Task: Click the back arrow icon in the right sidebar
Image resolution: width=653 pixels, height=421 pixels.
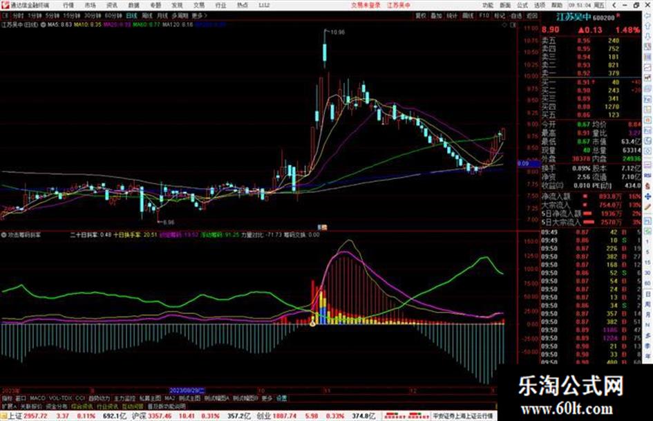Action: (x=648, y=17)
